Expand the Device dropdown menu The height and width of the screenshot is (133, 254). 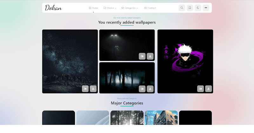[110, 8]
